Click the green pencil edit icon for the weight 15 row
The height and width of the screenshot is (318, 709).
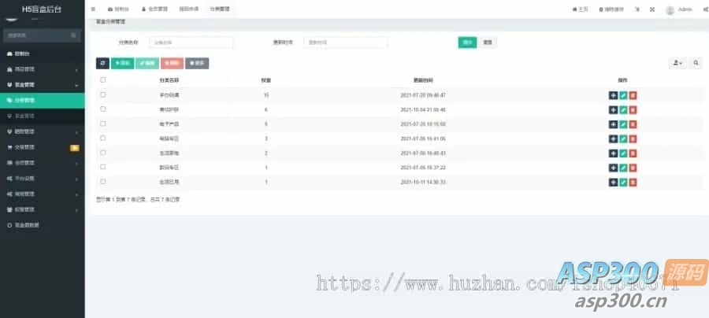(x=624, y=95)
